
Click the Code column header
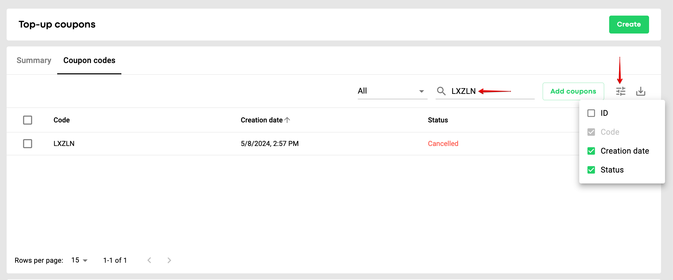point(62,120)
